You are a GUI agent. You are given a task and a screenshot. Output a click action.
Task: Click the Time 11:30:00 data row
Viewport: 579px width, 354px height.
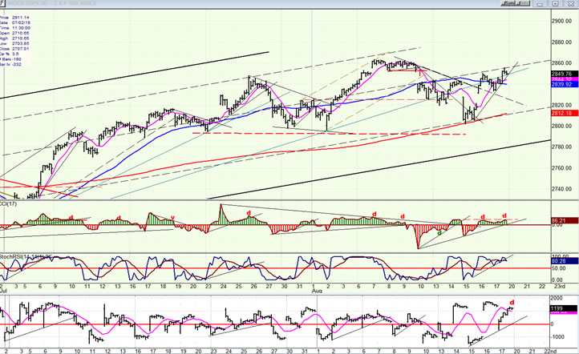point(14,28)
